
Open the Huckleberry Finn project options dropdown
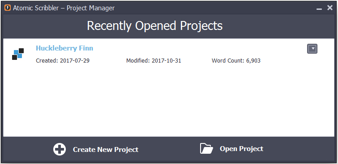click(312, 49)
